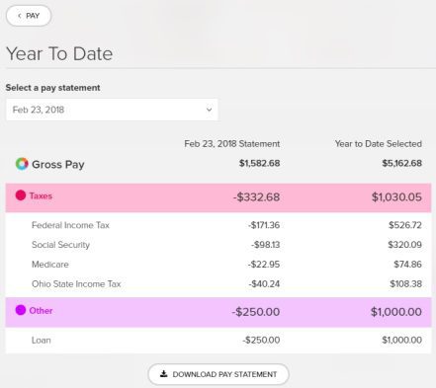Click the Social Security row label
This screenshot has height=388, width=436.
click(60, 245)
